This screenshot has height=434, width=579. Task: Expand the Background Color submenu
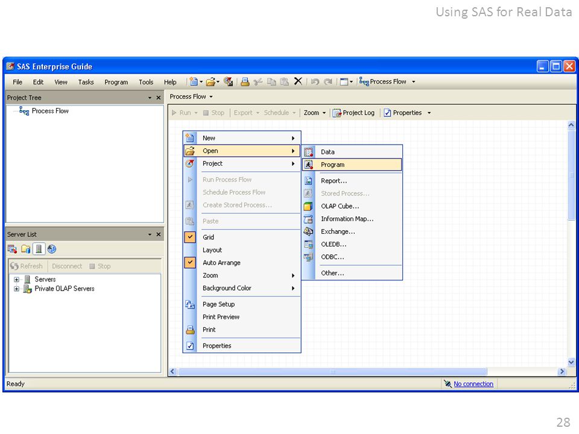tap(242, 288)
